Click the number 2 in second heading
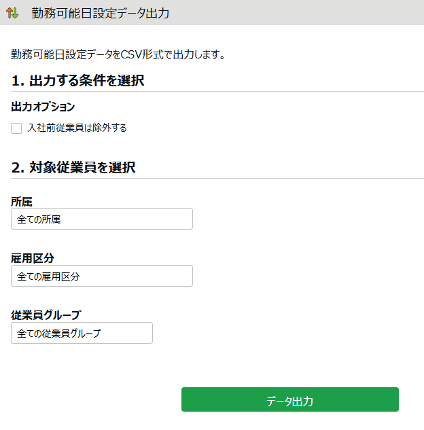 click(x=16, y=167)
